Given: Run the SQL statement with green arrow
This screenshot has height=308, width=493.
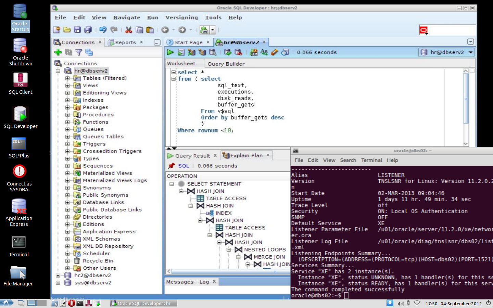Looking at the screenshot, I should [170, 52].
